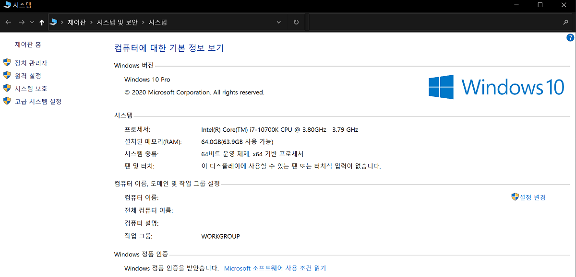
Task: Click the 64.0GB installed memory value
Action: (237, 142)
